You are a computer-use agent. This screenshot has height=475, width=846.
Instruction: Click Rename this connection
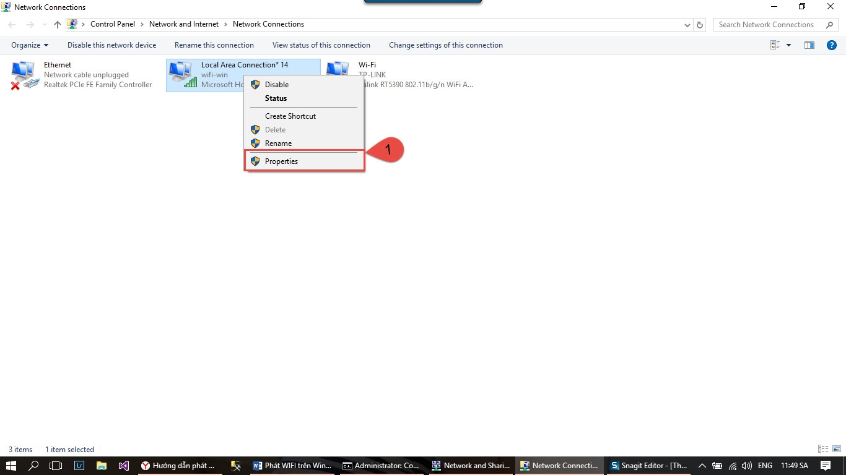(214, 45)
